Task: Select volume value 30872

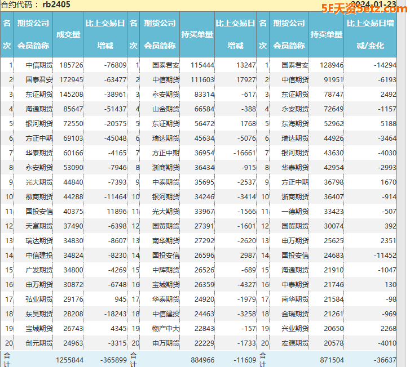Action: (73, 284)
